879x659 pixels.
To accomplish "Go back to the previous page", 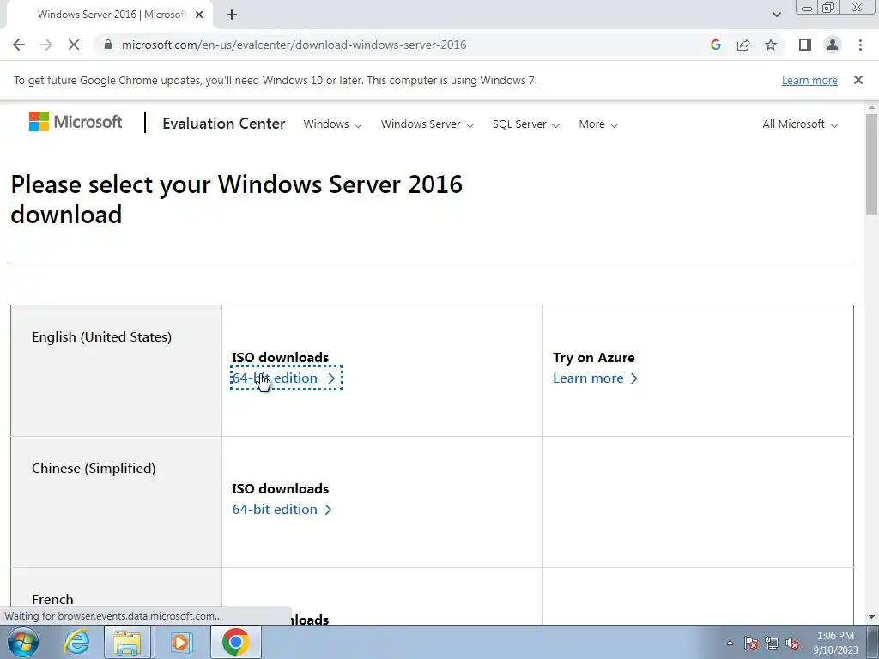I will (19, 45).
